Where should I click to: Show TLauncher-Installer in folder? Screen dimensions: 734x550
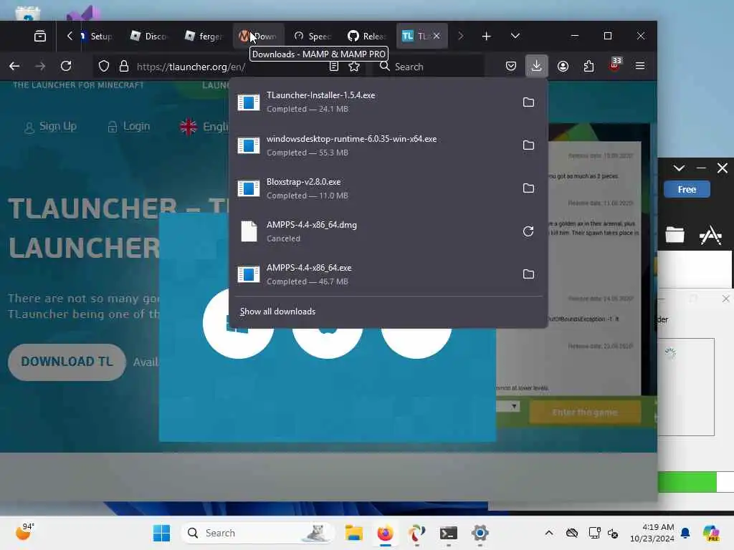coord(528,102)
